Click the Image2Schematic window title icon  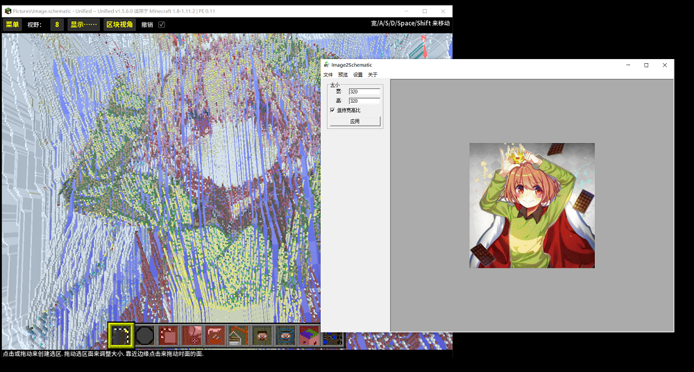click(327, 65)
